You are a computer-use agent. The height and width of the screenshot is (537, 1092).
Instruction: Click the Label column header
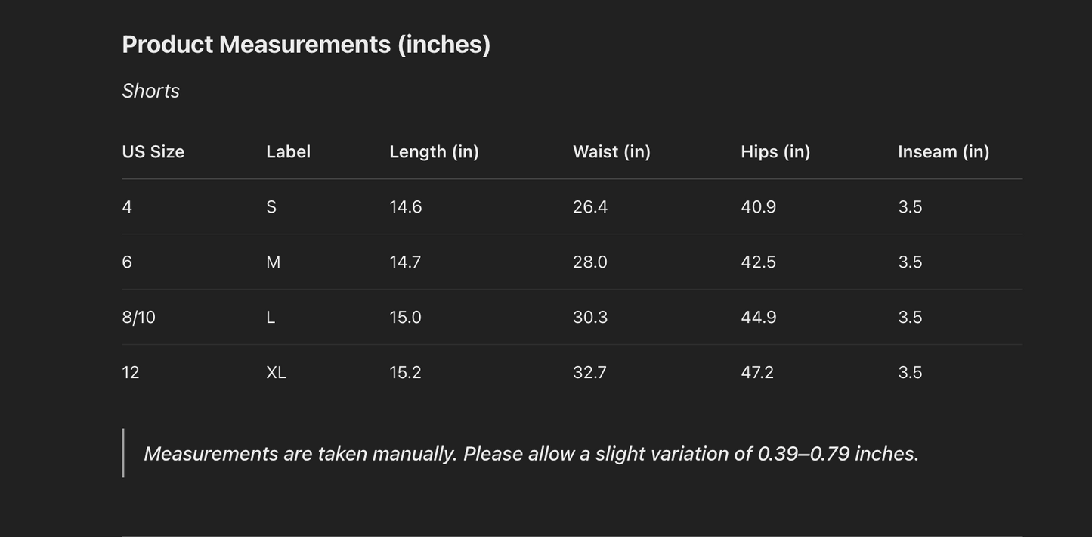(x=288, y=151)
